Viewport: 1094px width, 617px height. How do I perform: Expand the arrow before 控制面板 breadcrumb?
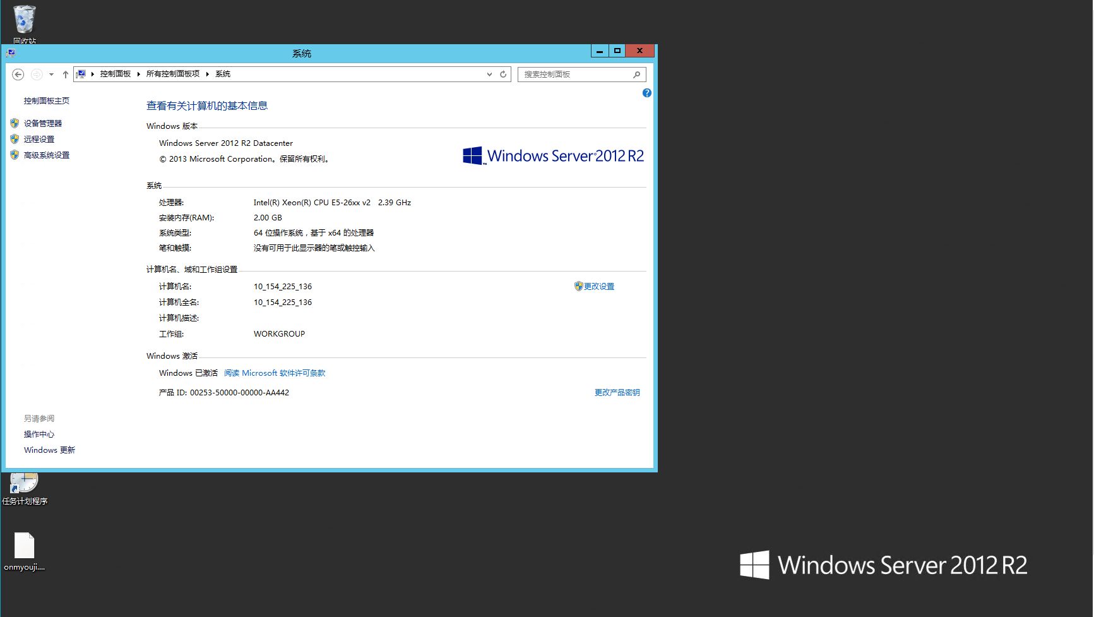click(92, 74)
